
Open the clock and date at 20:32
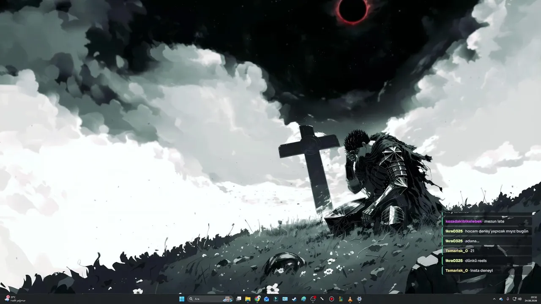(531, 299)
